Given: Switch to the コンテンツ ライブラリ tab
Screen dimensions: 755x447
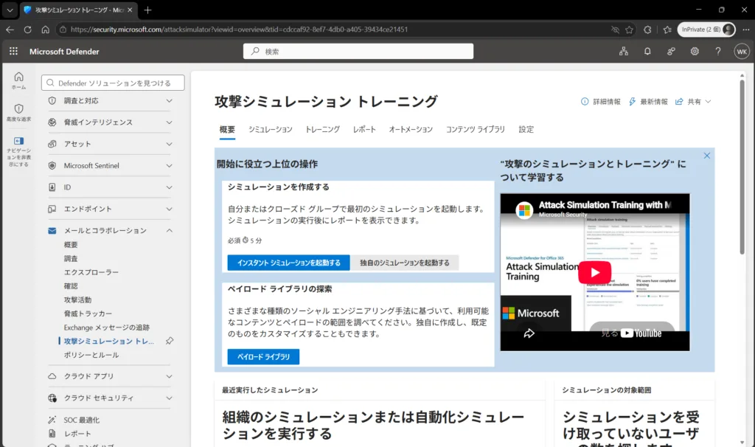Looking at the screenshot, I should click(476, 129).
